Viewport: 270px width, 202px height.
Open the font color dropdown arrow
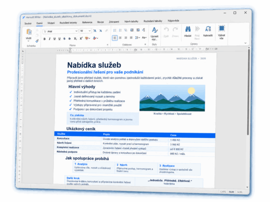[97, 38]
